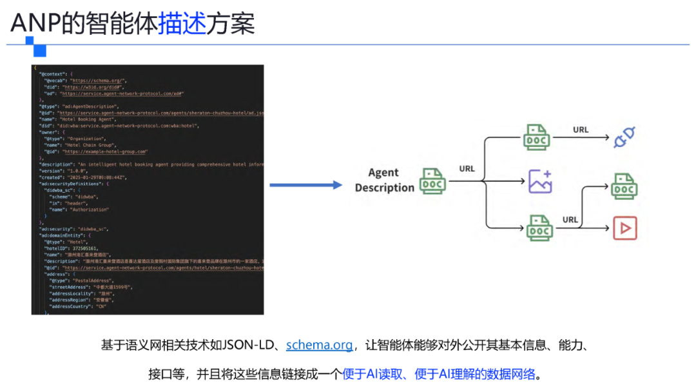
Task: Click the DOC icon beside Agent Description
Action: pos(433,181)
